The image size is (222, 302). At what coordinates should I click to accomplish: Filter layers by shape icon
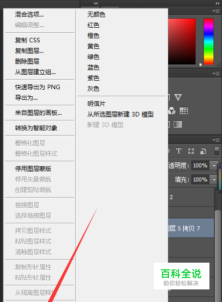(191, 151)
